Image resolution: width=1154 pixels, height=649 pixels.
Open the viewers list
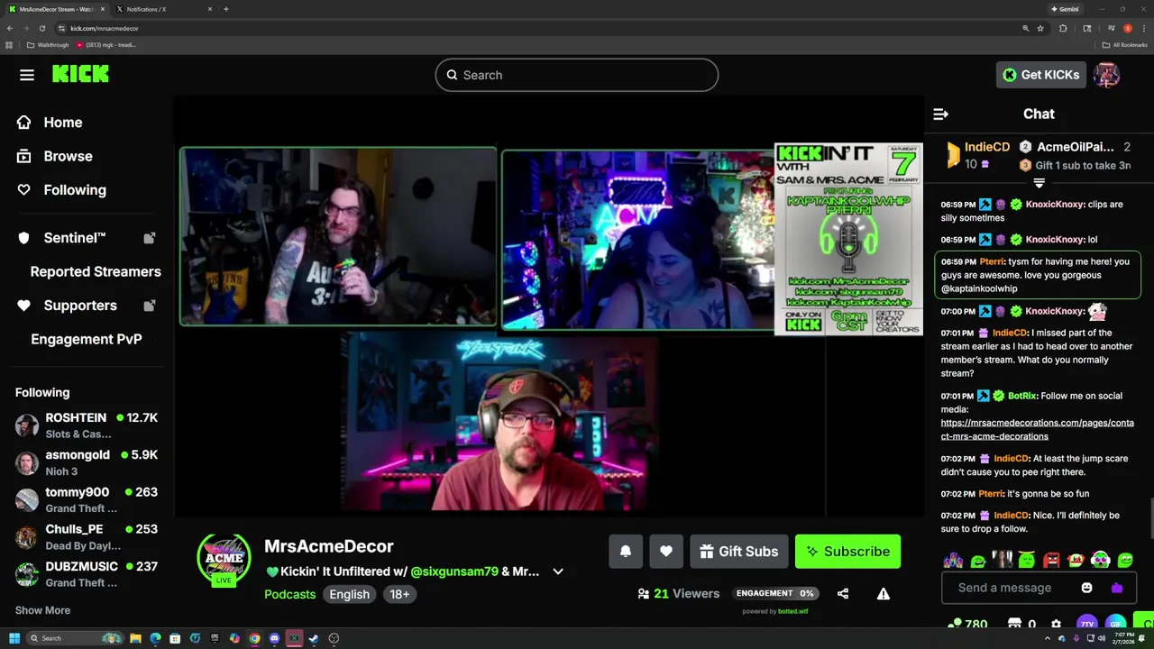coord(679,593)
